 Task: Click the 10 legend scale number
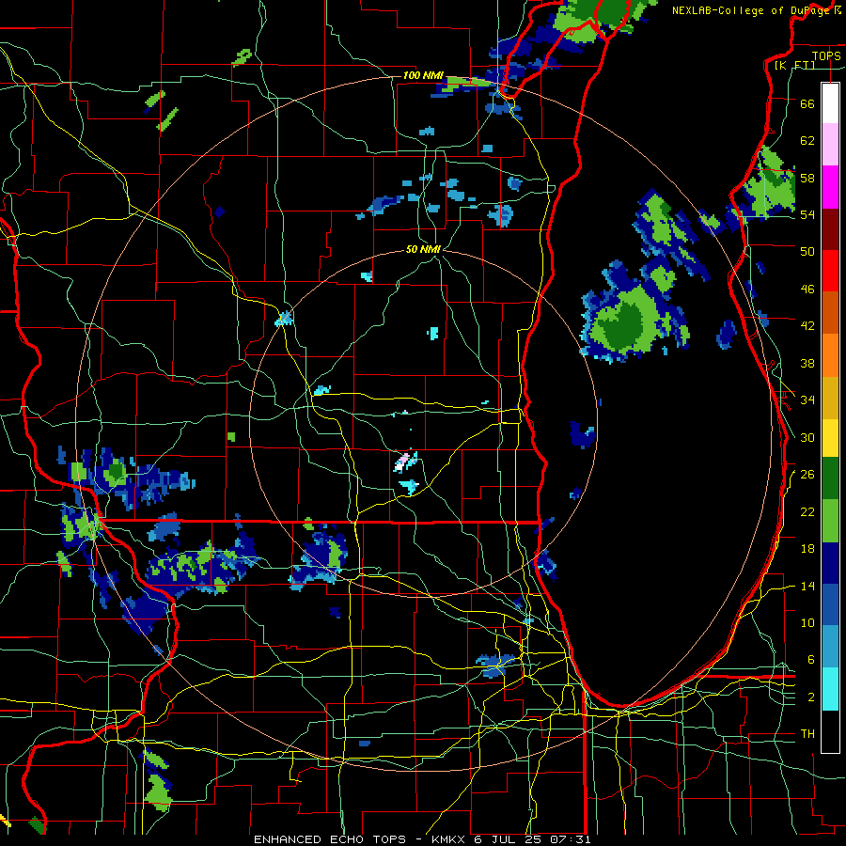(x=807, y=622)
